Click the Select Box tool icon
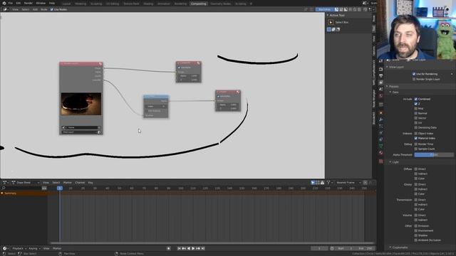 [x=331, y=22]
